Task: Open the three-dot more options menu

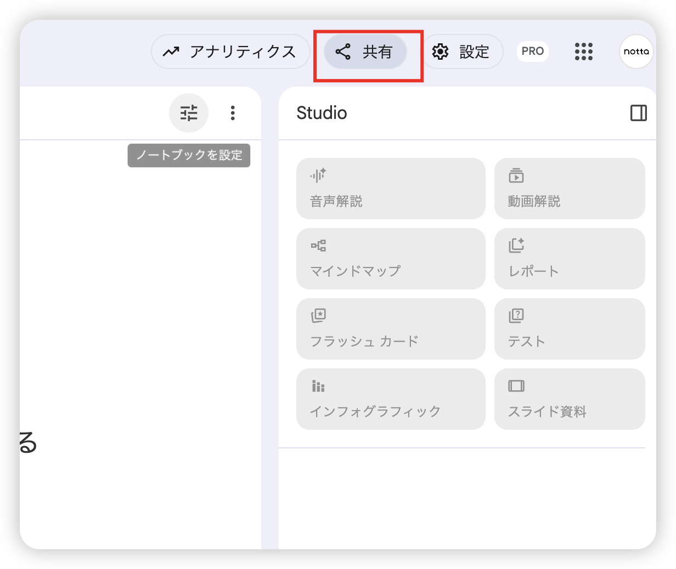Action: coord(233,113)
